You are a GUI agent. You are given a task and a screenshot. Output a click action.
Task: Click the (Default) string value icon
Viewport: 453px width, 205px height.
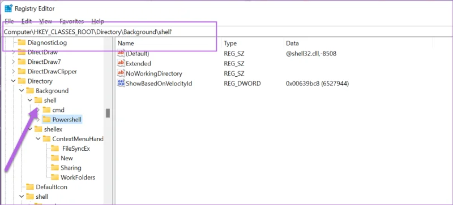point(121,54)
